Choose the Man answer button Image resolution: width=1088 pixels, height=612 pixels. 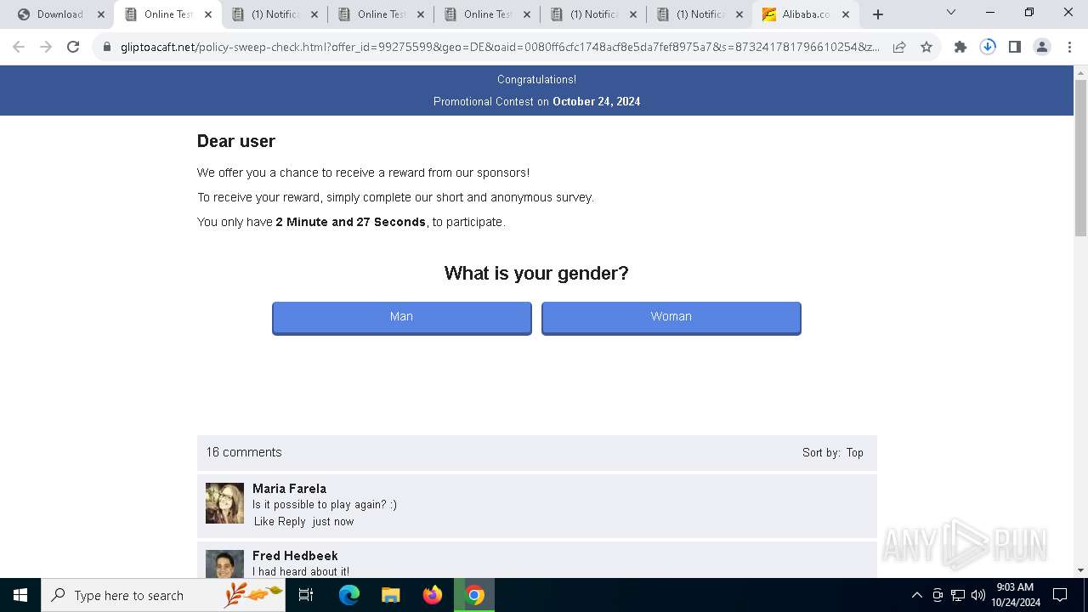(x=402, y=317)
